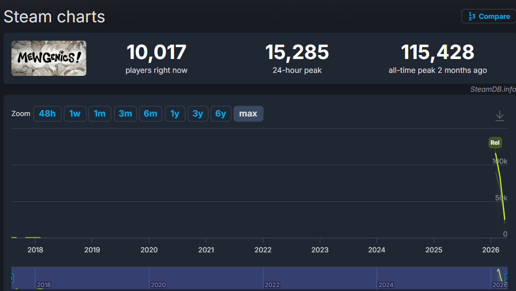
Task: Click the 115,428 all-time peak value
Action: click(437, 52)
